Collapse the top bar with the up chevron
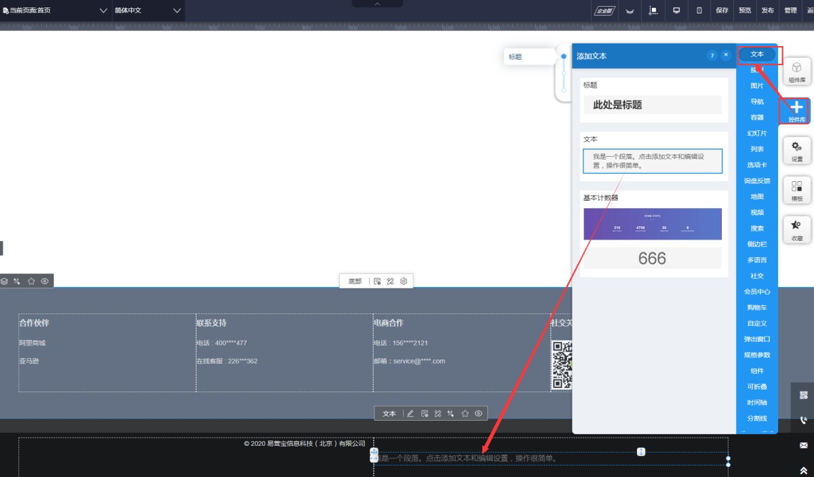Viewport: 814px width, 477px height. 377,4
